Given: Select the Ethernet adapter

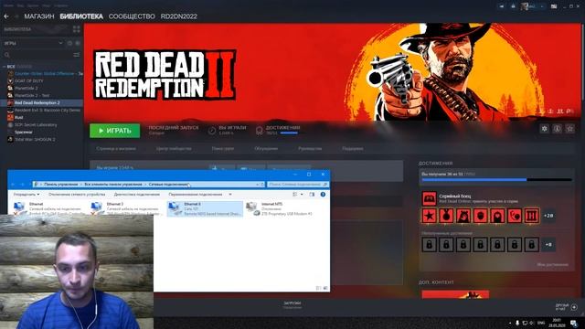Looking at the screenshot, I should 48,209.
